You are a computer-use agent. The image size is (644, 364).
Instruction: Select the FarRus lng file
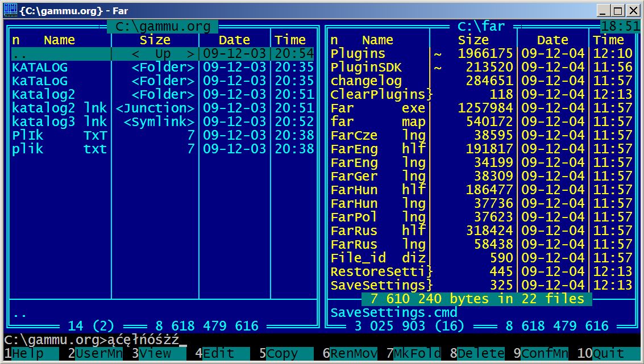[x=481, y=244]
